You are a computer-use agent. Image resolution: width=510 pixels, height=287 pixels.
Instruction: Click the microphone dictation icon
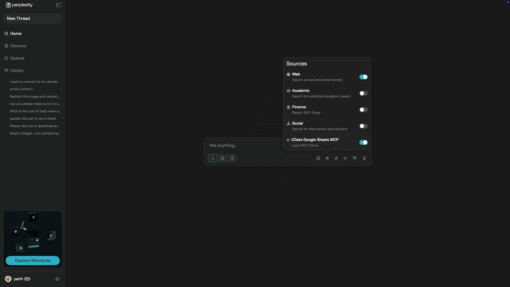pyautogui.click(x=364, y=158)
